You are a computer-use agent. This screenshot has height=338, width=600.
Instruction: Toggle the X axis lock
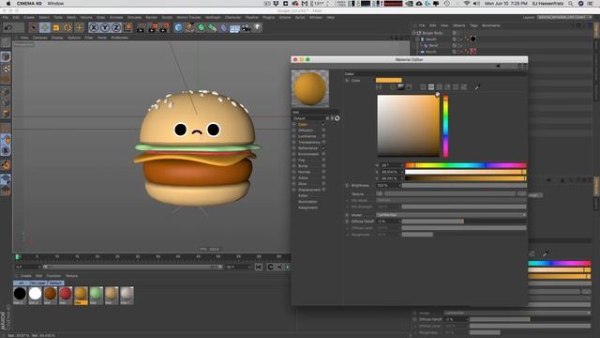pos(94,27)
